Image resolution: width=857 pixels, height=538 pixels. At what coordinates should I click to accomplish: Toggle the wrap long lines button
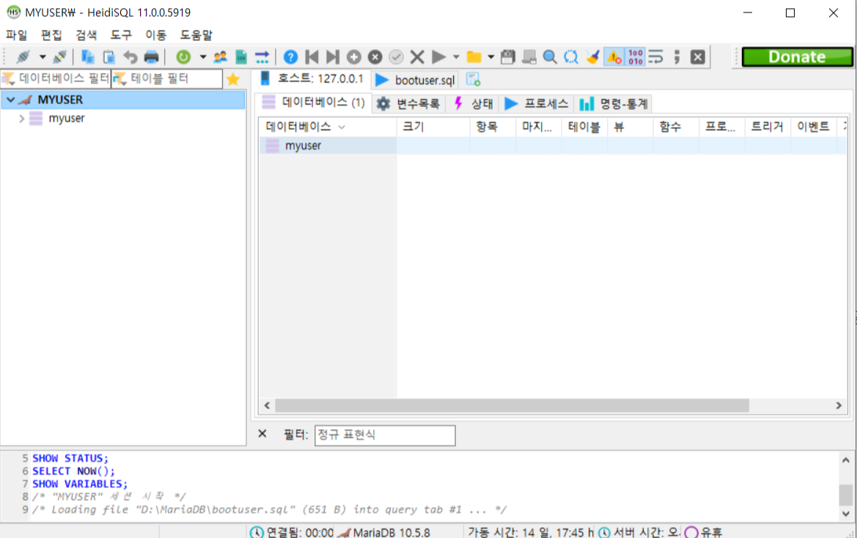(655, 56)
